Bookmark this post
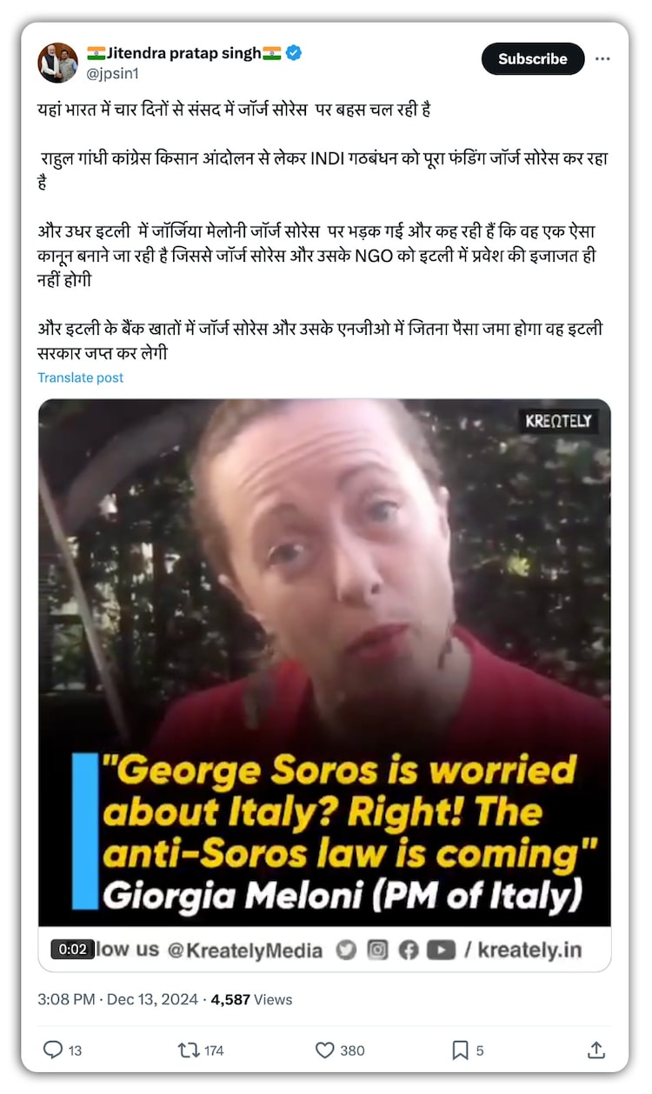 tap(460, 1051)
